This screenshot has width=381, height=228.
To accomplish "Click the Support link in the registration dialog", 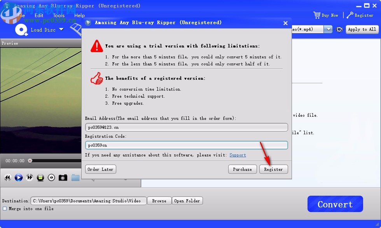I will point(238,155).
